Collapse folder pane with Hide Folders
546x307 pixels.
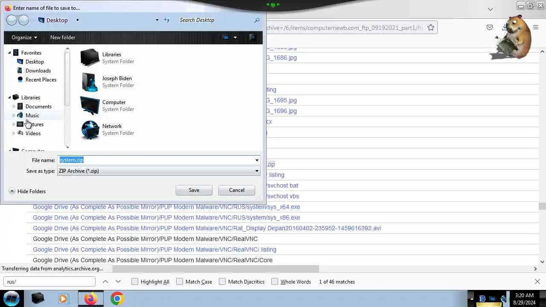click(27, 191)
